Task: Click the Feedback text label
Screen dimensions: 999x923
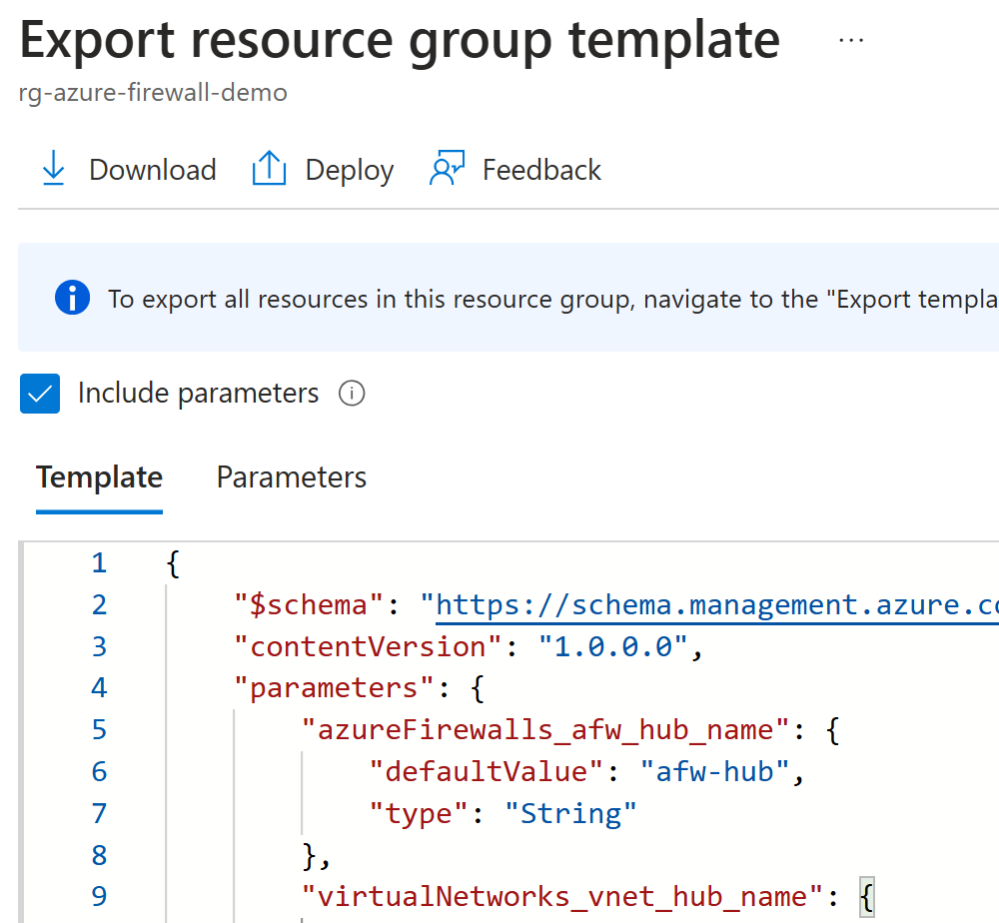Action: tap(541, 170)
